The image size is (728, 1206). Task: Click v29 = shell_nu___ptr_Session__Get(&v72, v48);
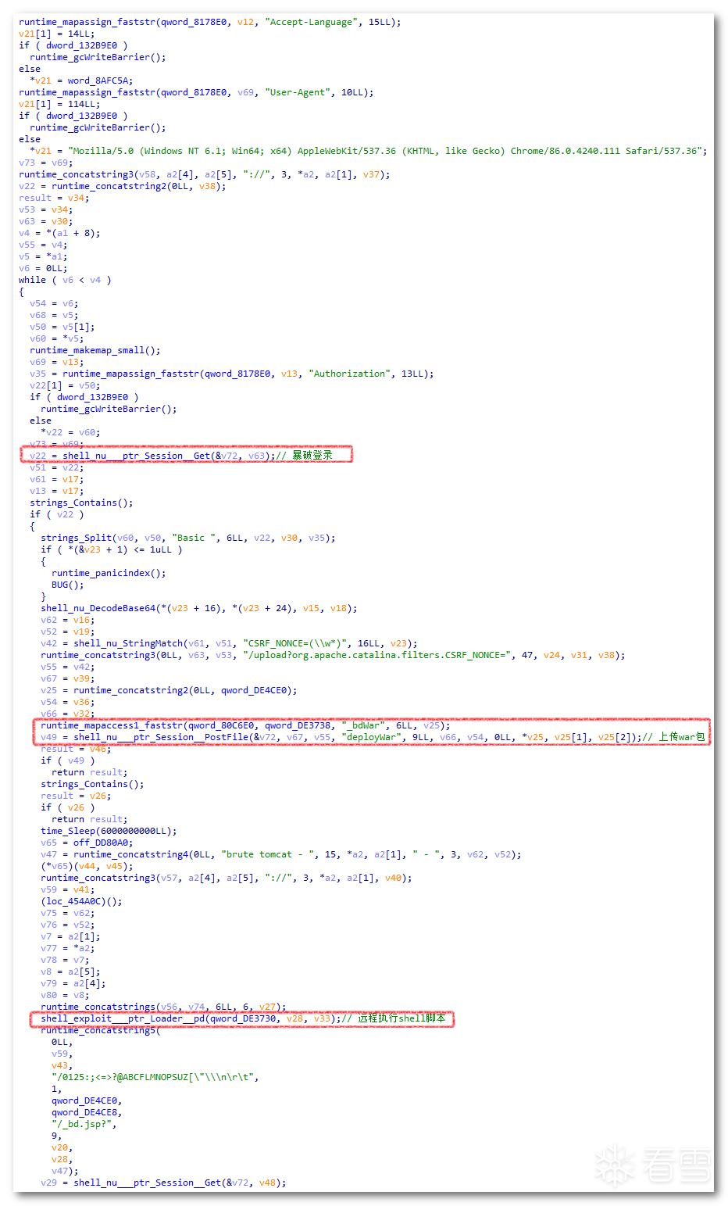[163, 1183]
